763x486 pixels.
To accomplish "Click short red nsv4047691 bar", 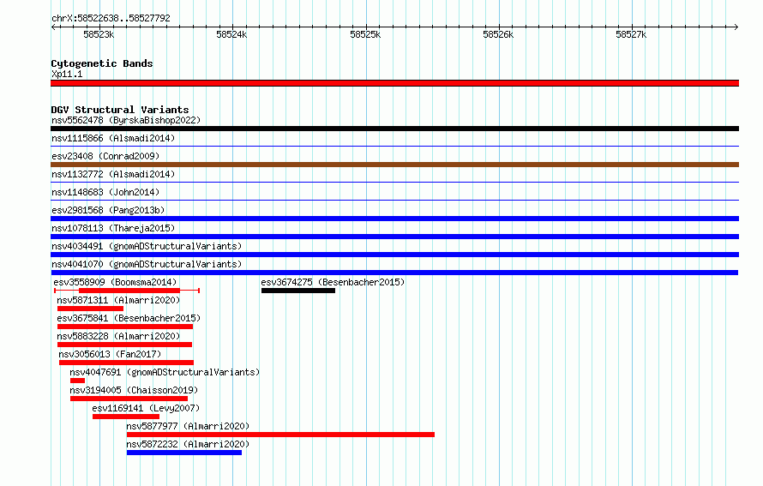I will coord(77,381).
